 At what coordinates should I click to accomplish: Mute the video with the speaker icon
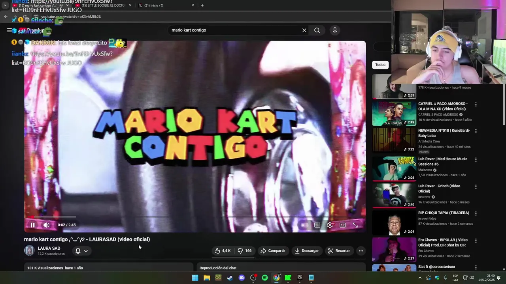coord(46,225)
